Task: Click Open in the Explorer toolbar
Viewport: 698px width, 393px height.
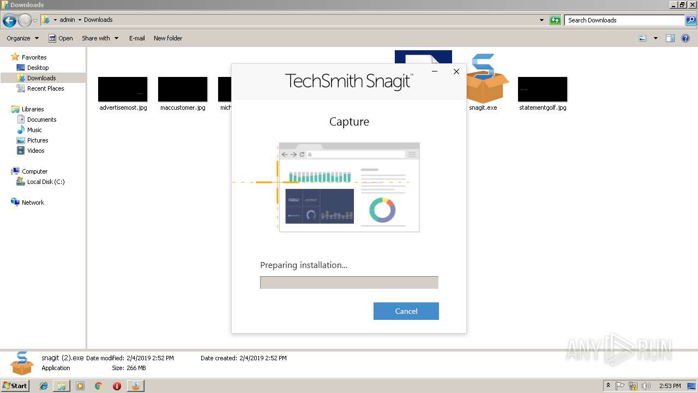Action: click(61, 38)
